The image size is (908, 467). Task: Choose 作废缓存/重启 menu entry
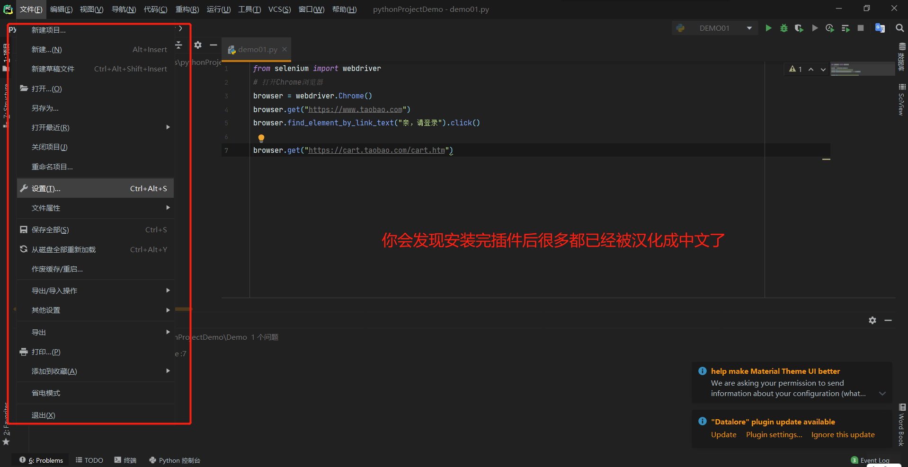[x=96, y=269]
